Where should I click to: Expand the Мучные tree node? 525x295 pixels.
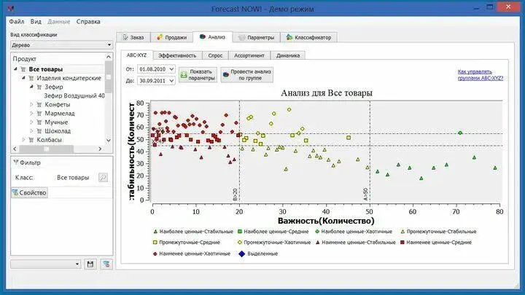[x=31, y=122]
